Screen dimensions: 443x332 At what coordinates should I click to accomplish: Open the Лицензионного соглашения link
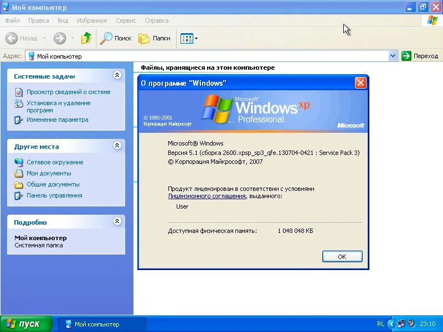pos(207,196)
